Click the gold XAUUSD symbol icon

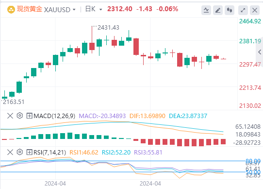pyautogui.click(x=11, y=10)
